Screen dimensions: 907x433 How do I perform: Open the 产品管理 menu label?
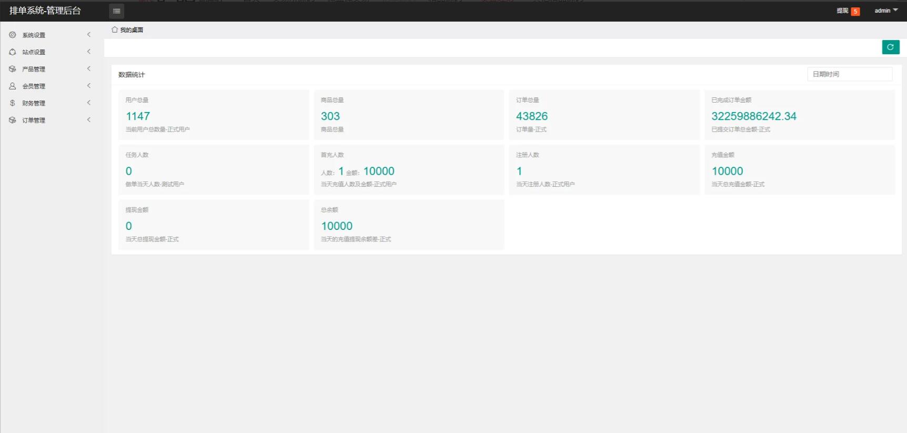[x=34, y=69]
